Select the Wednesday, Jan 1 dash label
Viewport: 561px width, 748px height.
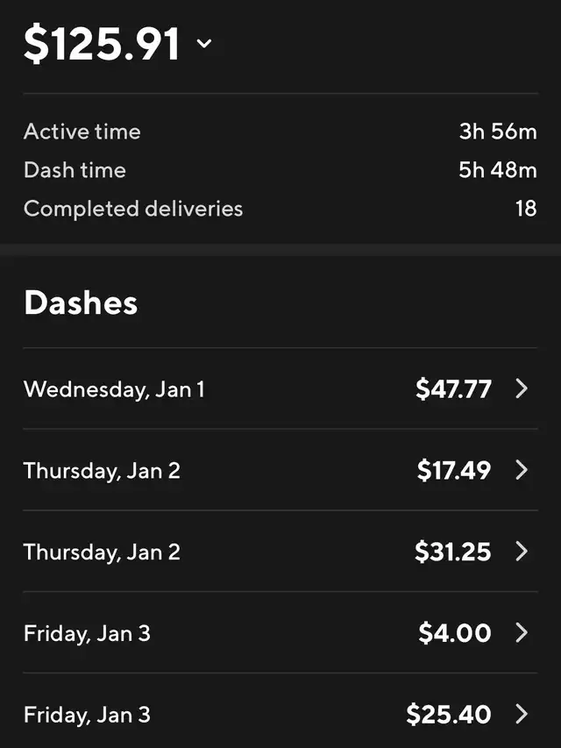click(x=114, y=389)
